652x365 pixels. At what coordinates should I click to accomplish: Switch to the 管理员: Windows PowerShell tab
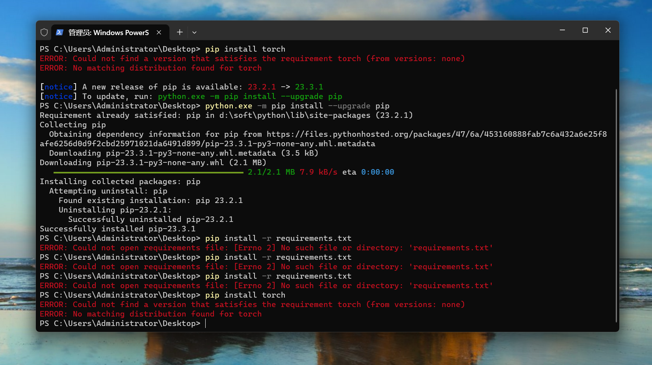(x=108, y=32)
